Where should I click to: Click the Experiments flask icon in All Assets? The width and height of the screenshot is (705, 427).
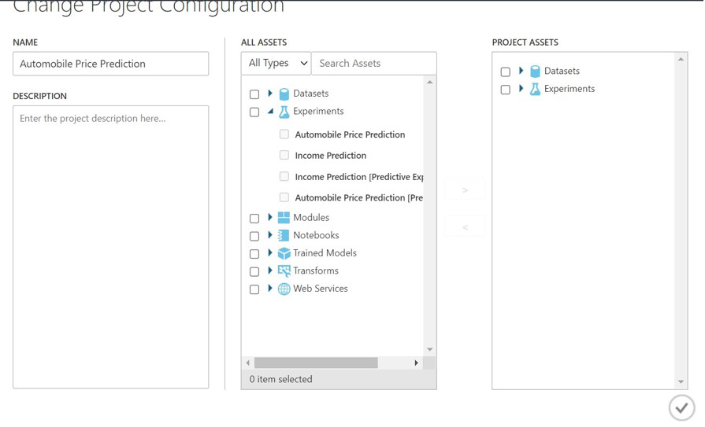284,112
